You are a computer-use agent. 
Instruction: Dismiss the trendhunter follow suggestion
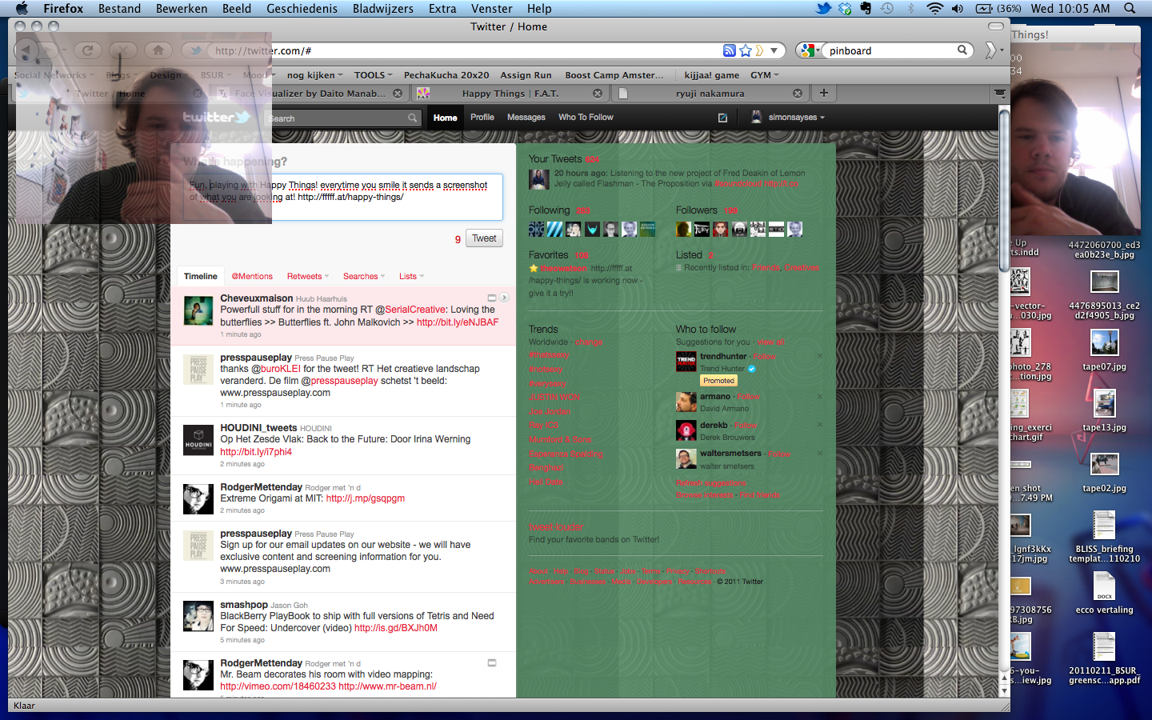[819, 356]
